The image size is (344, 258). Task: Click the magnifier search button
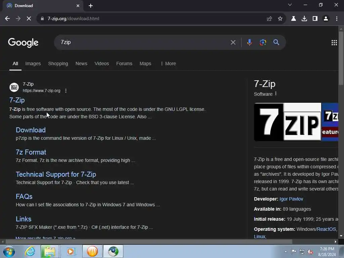(x=276, y=42)
